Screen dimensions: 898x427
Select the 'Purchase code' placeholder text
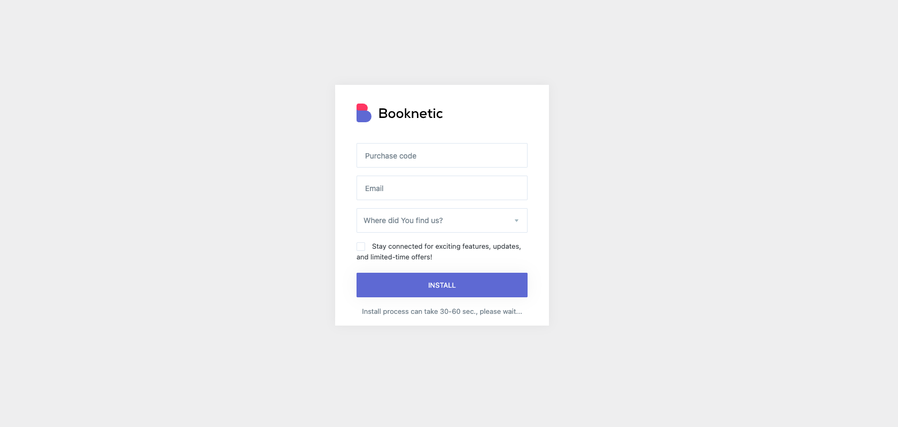391,156
